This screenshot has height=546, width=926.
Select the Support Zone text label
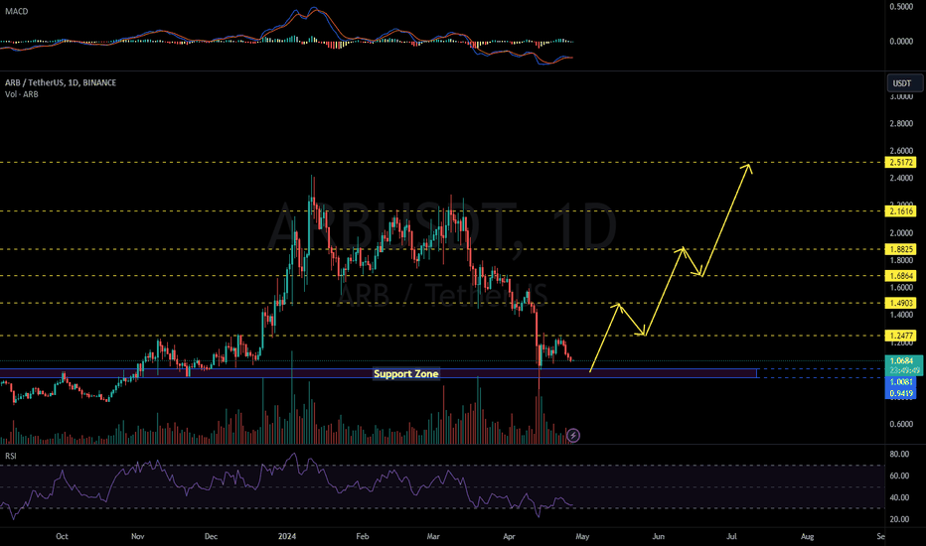406,373
